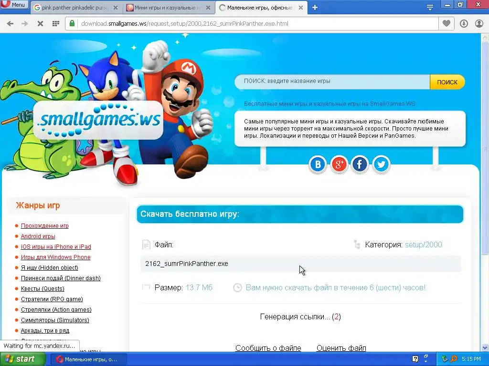Open the VK social icon

pos(318,164)
